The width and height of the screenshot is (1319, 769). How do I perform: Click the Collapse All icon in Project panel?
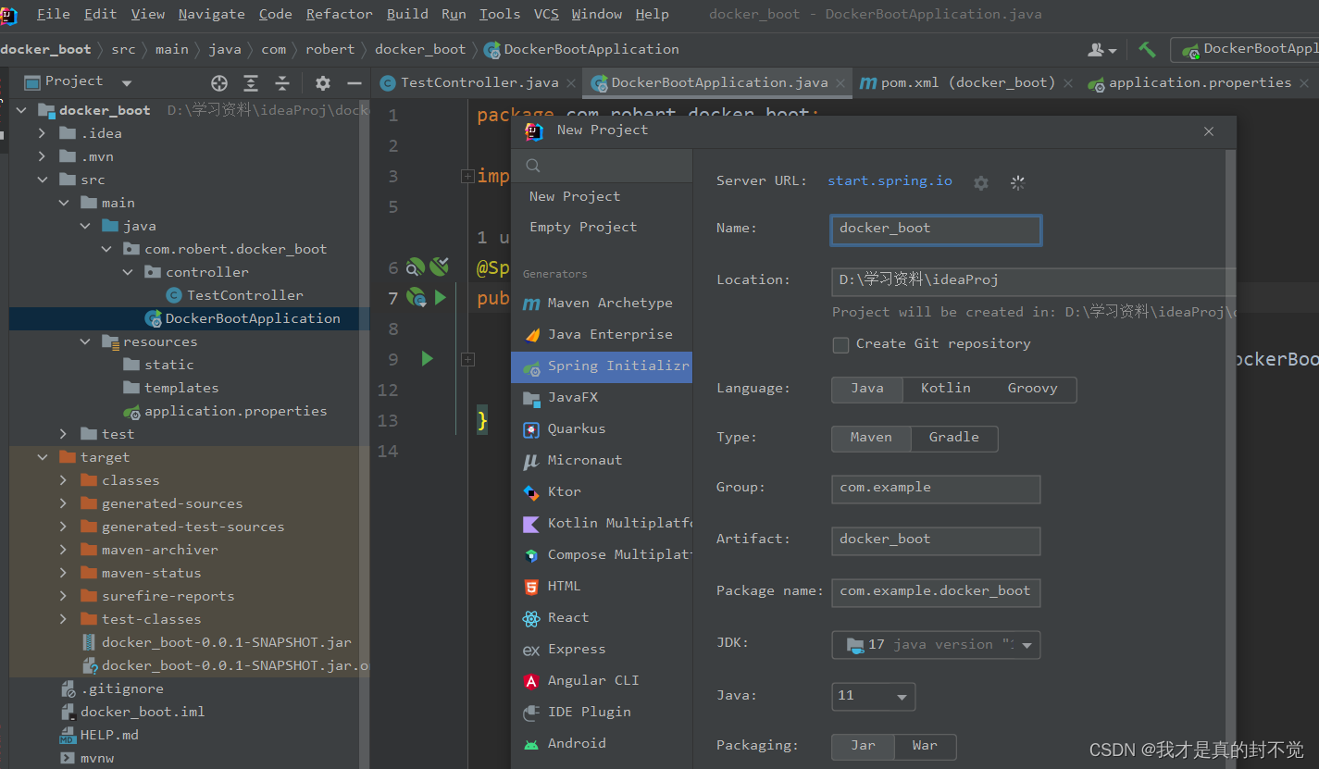click(x=282, y=83)
